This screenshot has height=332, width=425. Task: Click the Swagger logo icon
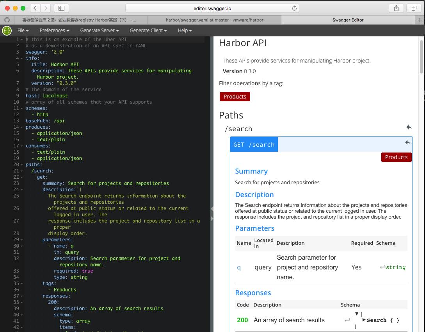[7, 31]
